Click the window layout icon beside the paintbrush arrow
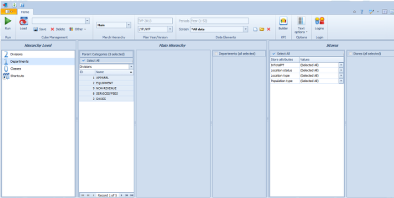Viewport: 394px width, 198px height. coord(385,11)
